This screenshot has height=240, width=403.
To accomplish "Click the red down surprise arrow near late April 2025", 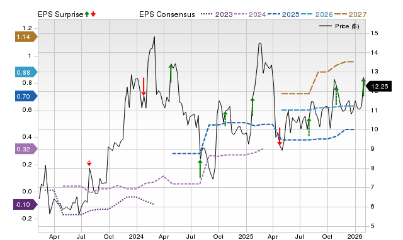I will 280,136.
